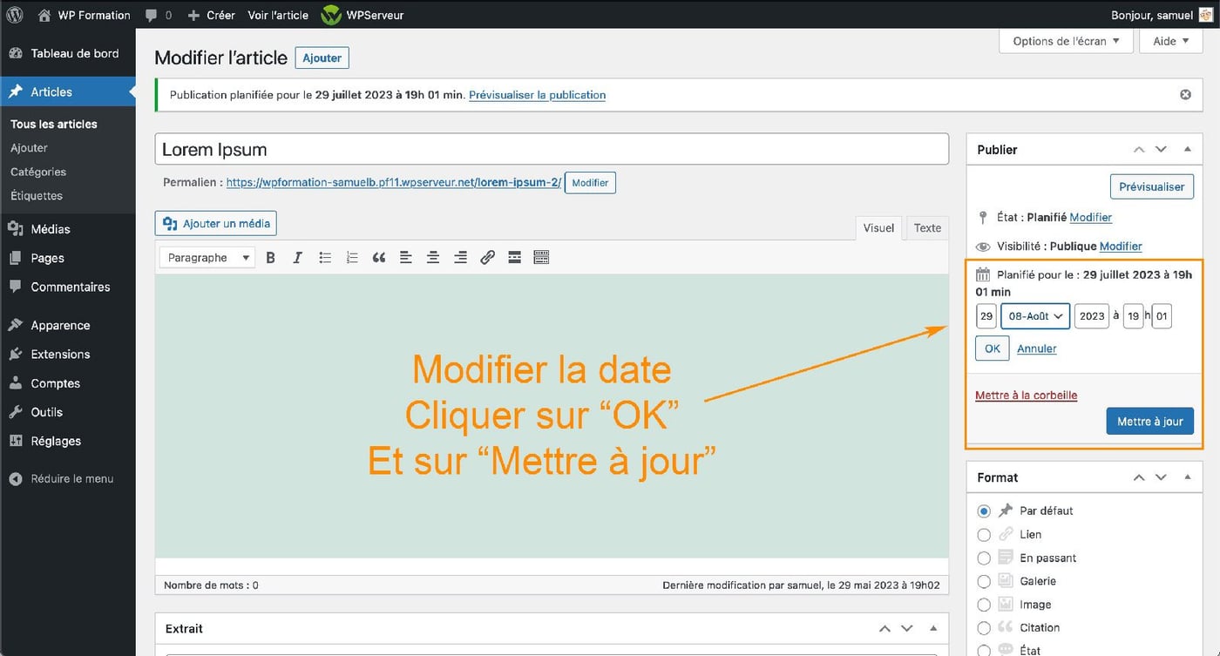
Task: Open the Paragraphe style dropdown
Action: coord(207,257)
